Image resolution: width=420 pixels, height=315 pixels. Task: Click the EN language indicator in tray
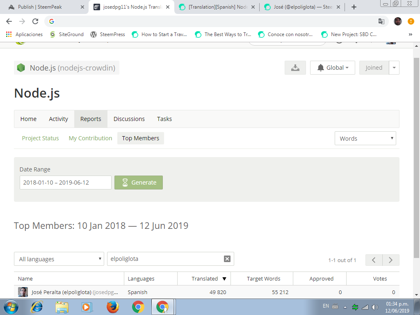pyautogui.click(x=326, y=306)
